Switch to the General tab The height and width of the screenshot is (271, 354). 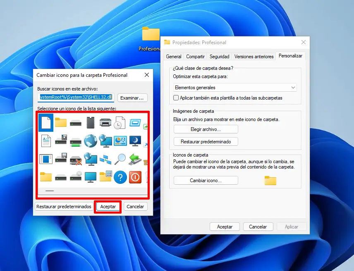point(174,57)
